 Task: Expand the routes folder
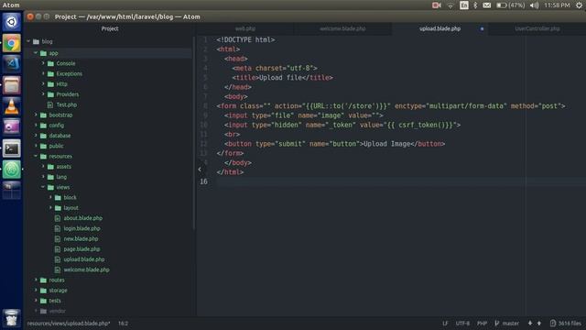[36, 280]
